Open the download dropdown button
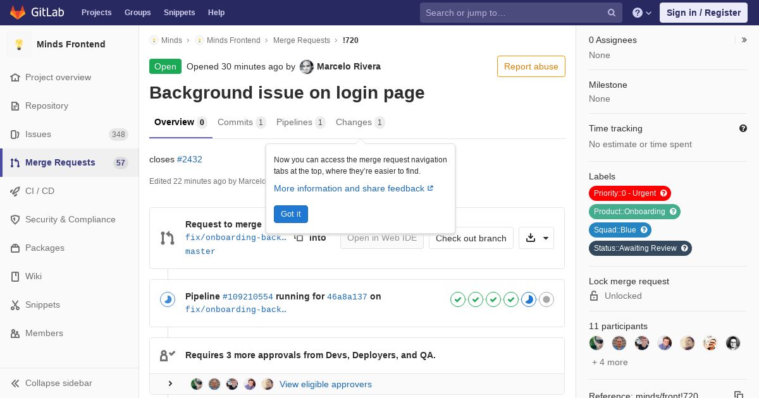759x398 pixels. click(536, 238)
